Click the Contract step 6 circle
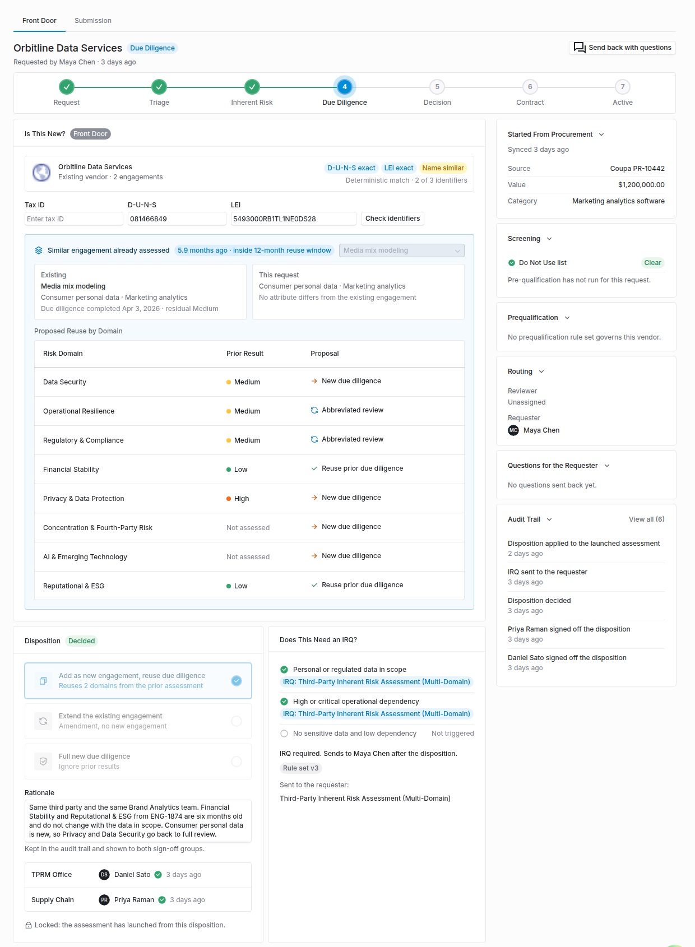Screen dimensions: 695x947 pos(530,87)
